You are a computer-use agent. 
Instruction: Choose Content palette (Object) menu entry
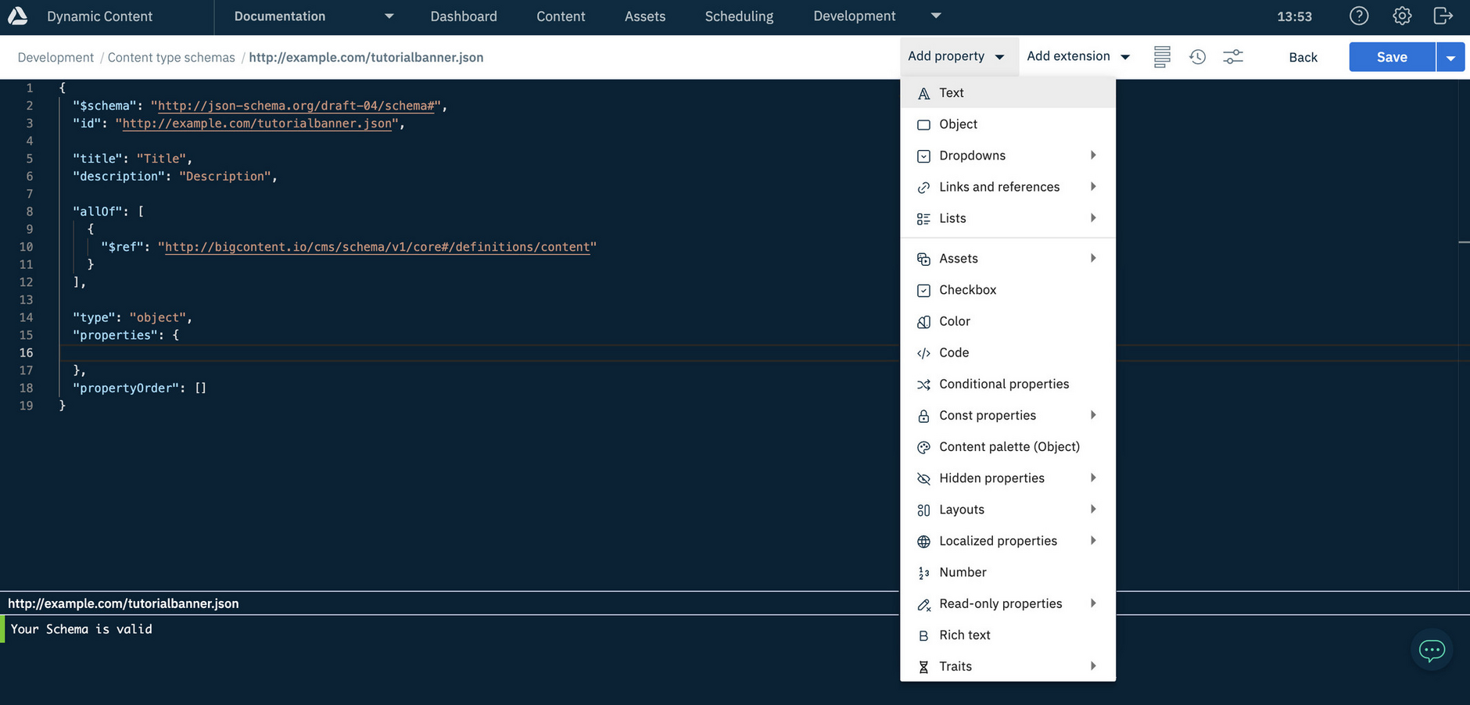pyautogui.click(x=1008, y=446)
